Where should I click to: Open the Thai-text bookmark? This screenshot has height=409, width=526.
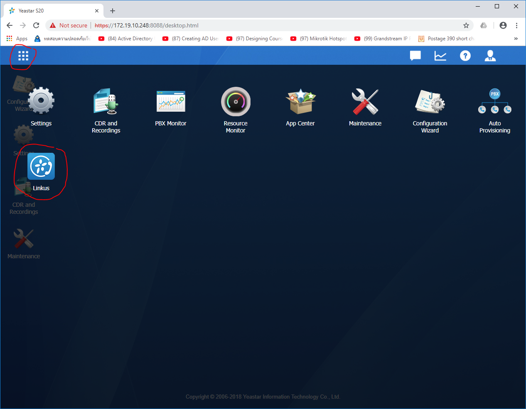pyautogui.click(x=62, y=39)
